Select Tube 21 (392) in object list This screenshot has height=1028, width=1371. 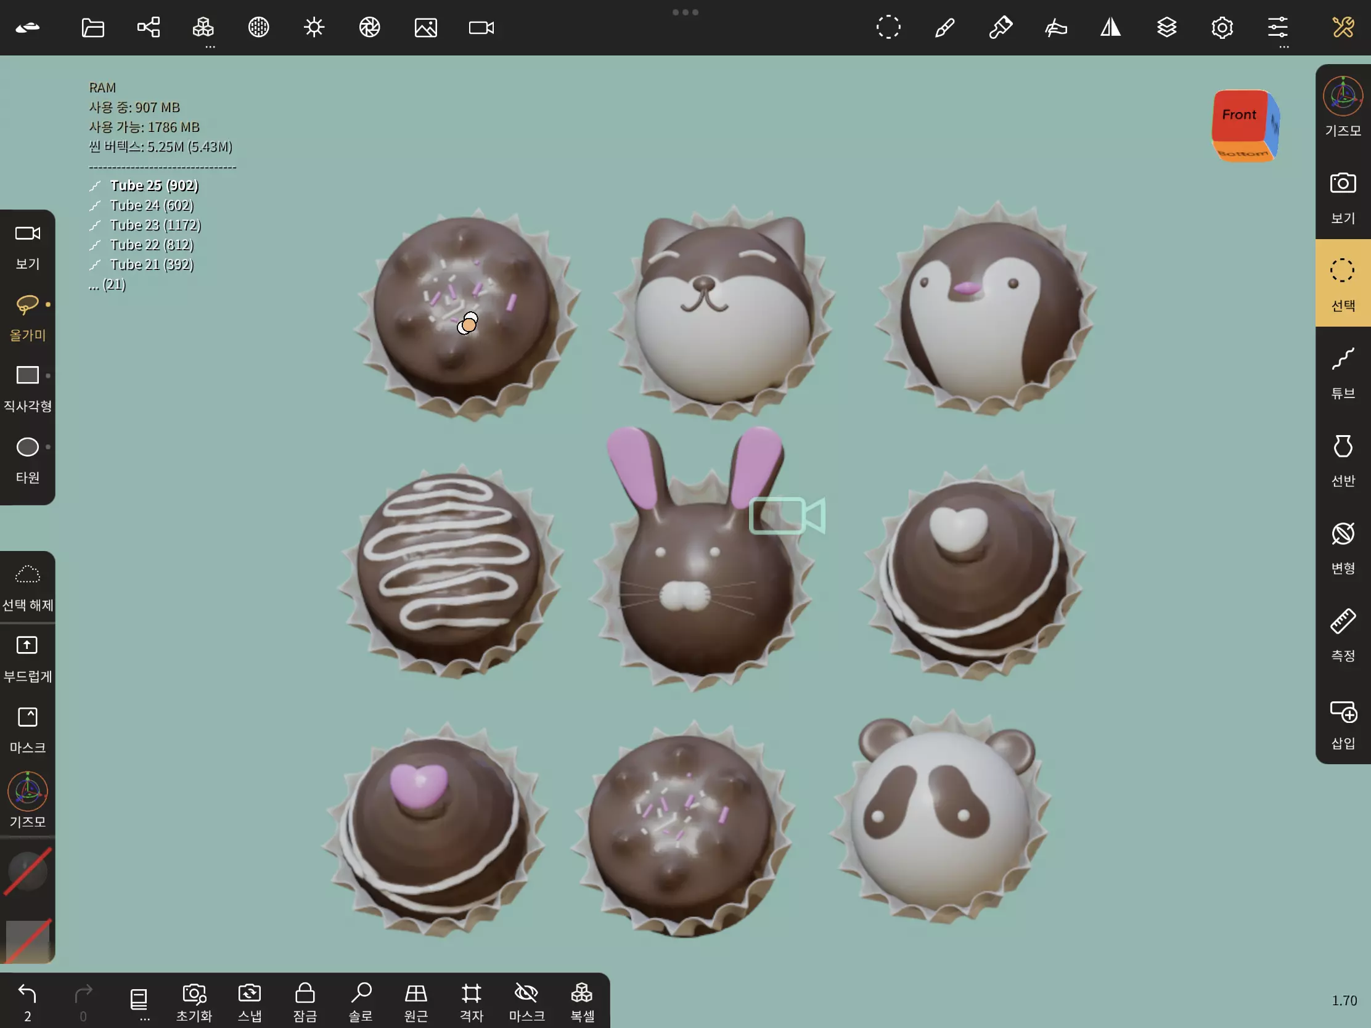tap(142, 264)
